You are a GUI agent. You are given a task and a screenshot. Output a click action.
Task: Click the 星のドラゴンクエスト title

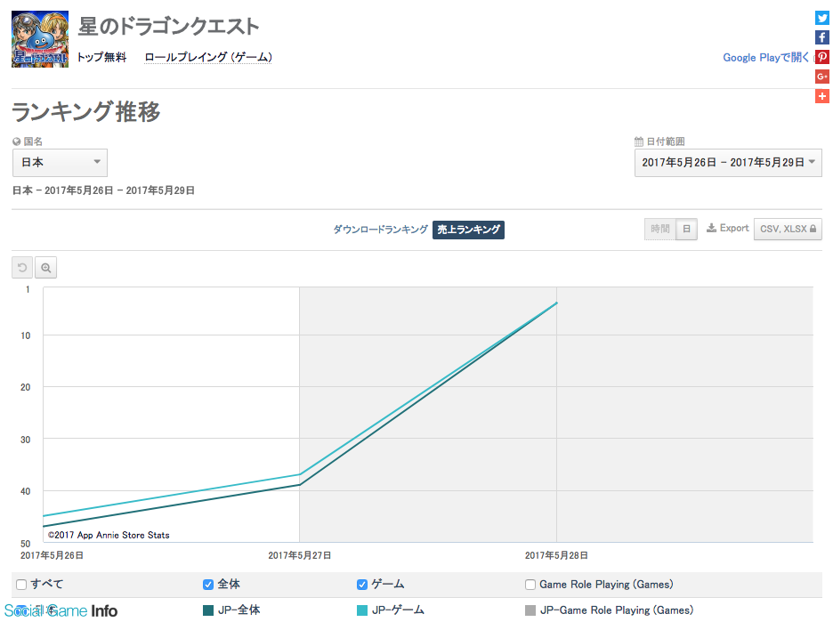point(168,26)
